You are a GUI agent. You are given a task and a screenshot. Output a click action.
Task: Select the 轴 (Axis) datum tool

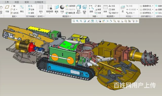(x=13, y=6)
